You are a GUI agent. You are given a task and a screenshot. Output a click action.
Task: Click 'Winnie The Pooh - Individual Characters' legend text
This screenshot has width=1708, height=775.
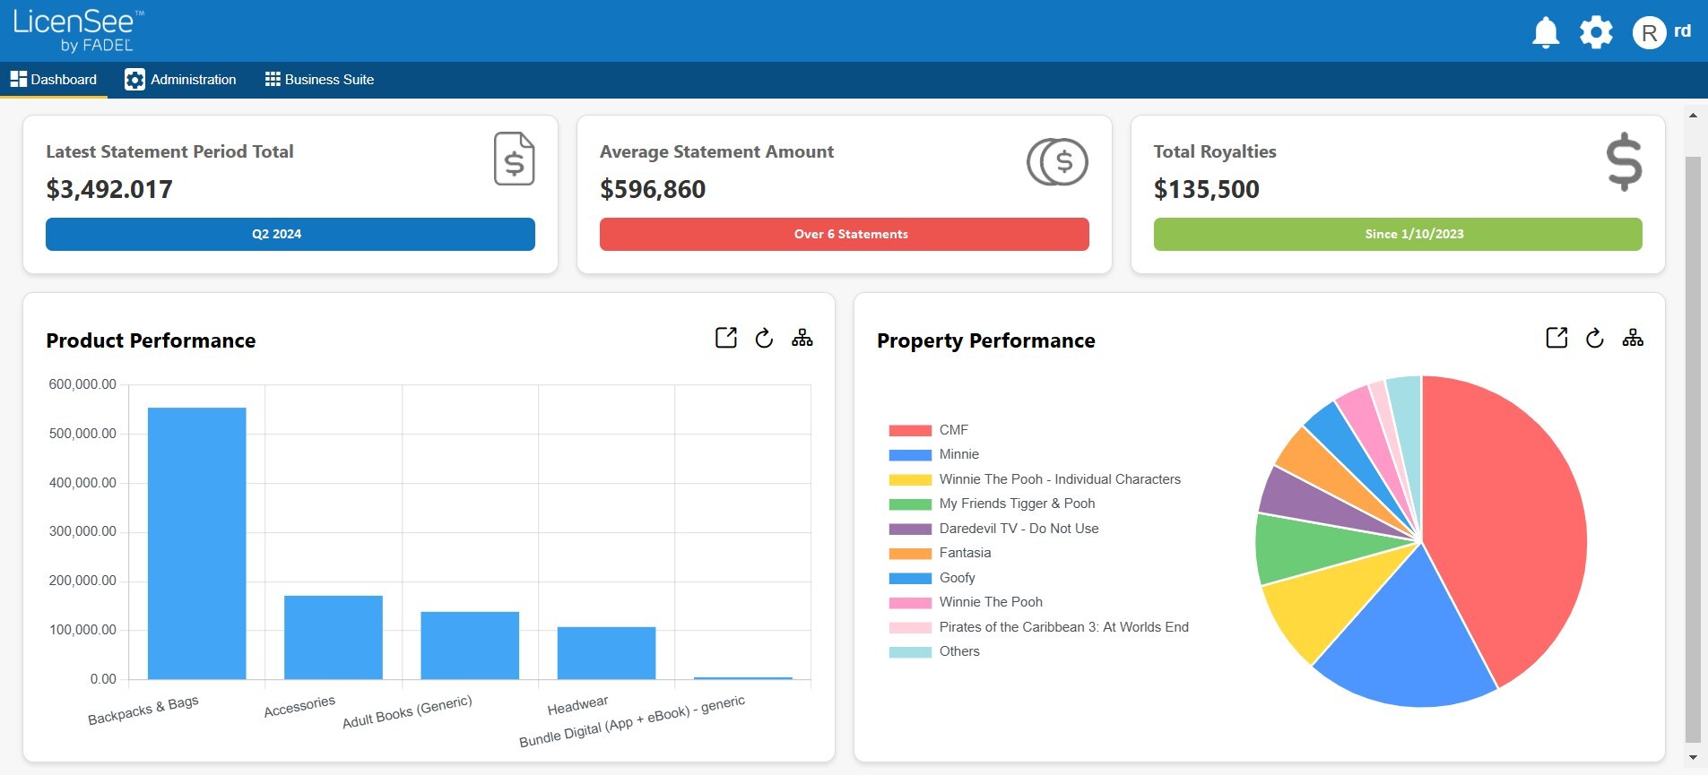click(1060, 479)
